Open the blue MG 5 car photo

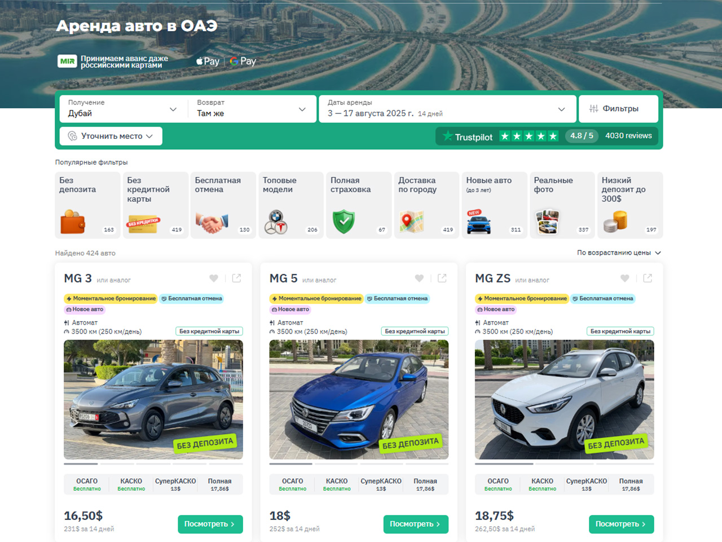point(359,399)
